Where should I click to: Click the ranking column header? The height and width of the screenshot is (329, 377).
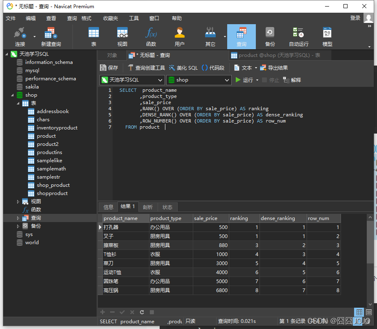(x=244, y=218)
